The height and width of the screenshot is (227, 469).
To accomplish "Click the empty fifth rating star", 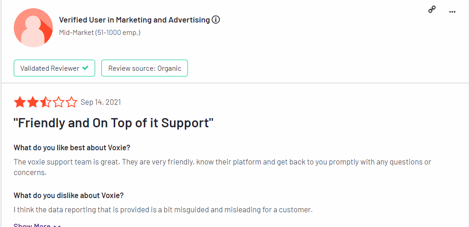I will tap(71, 102).
